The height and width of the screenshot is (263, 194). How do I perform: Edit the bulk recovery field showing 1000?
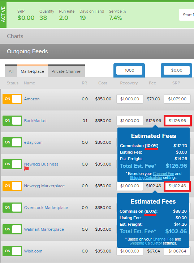(129, 70)
